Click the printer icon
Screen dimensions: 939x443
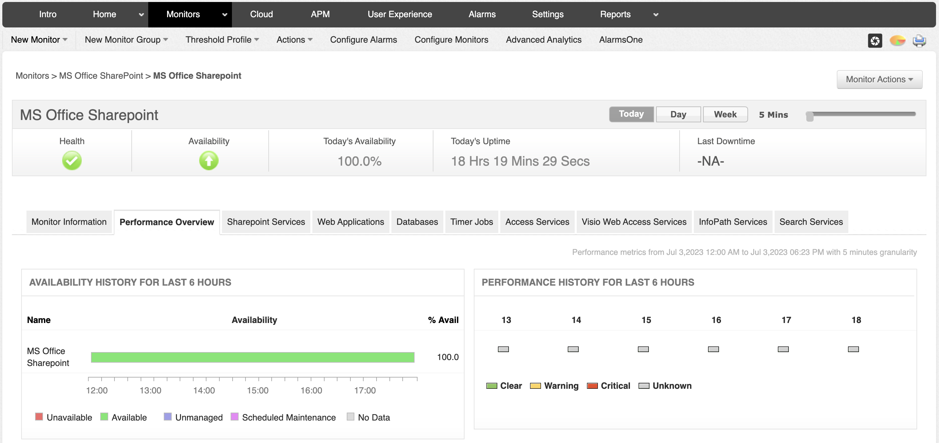(x=919, y=40)
